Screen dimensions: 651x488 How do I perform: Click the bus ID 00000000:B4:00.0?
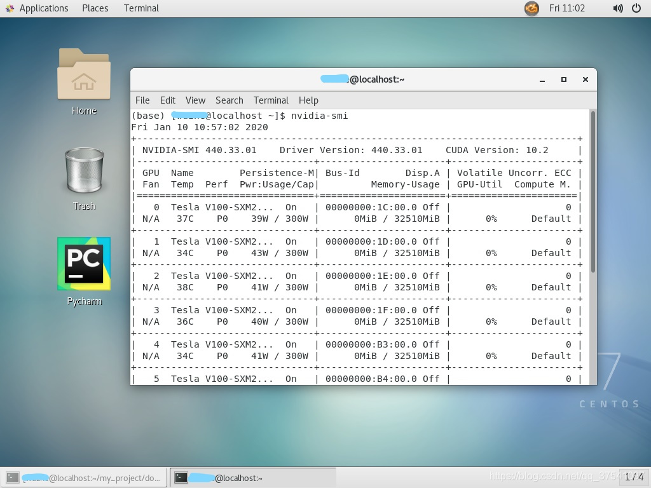371,379
